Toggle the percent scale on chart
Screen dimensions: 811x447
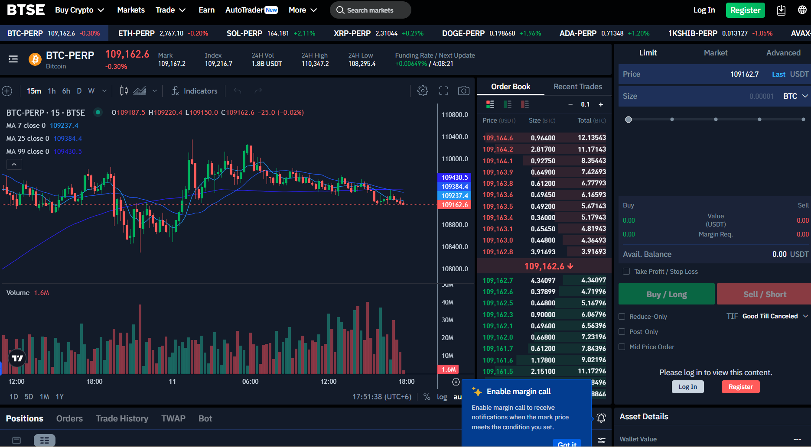427,397
